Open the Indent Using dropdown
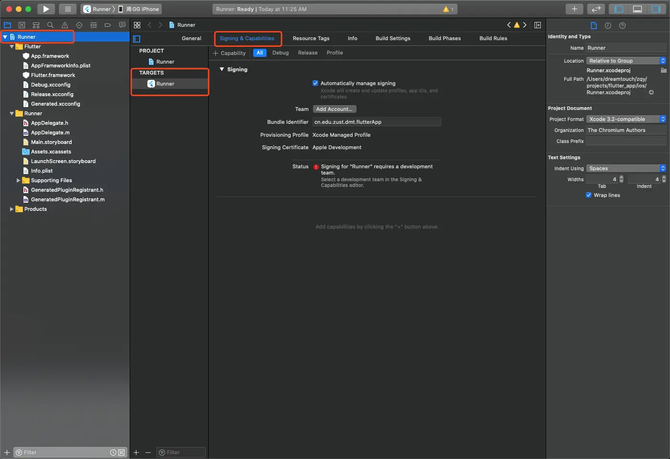670x459 pixels. tap(626, 168)
